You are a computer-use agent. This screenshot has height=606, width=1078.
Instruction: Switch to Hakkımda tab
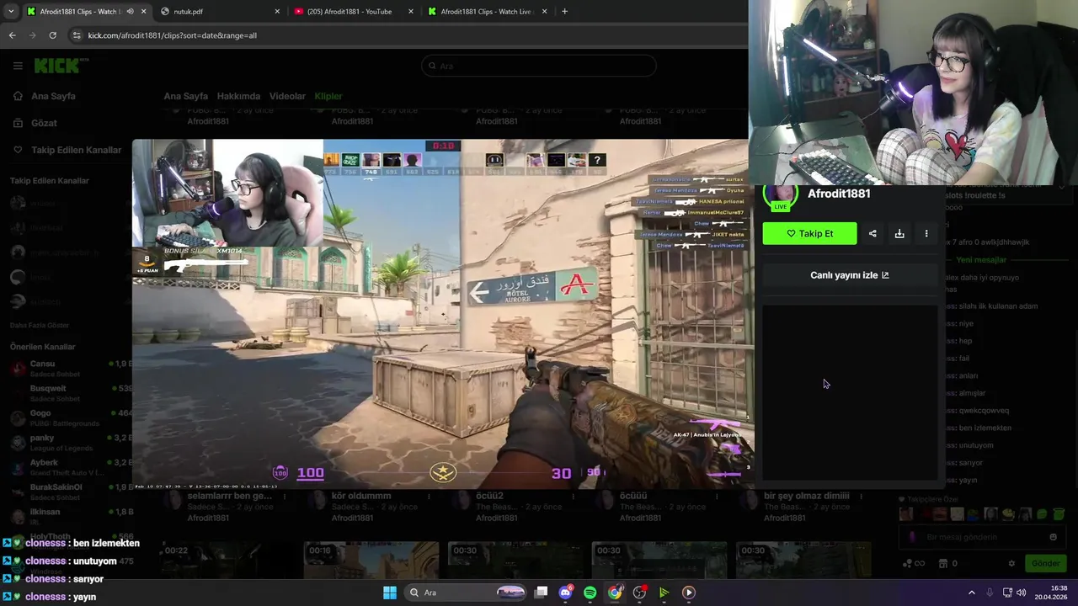pos(238,96)
